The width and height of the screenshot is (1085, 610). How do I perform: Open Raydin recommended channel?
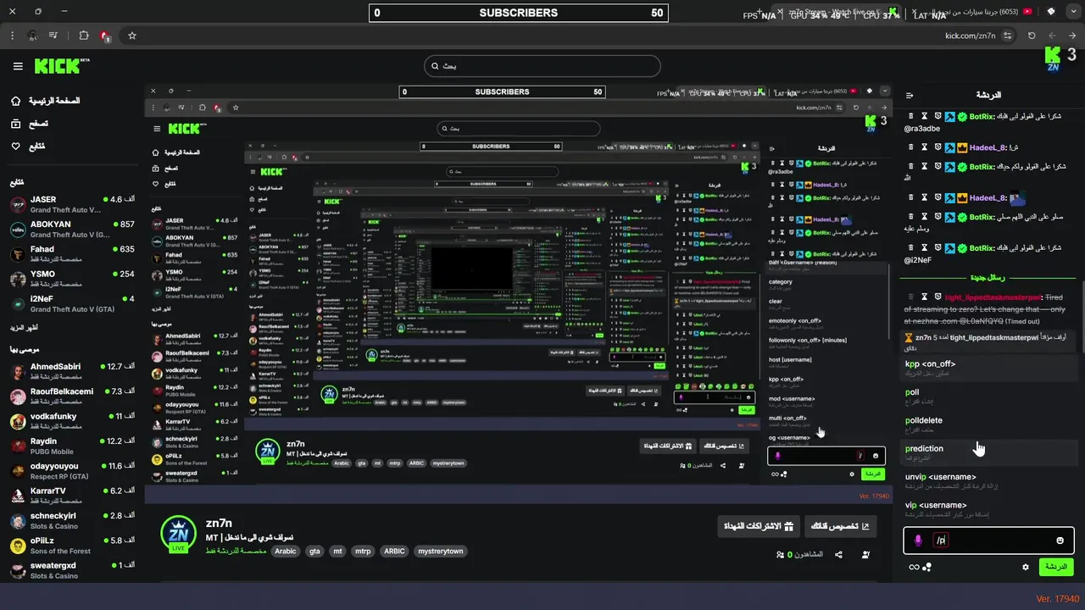pos(72,446)
